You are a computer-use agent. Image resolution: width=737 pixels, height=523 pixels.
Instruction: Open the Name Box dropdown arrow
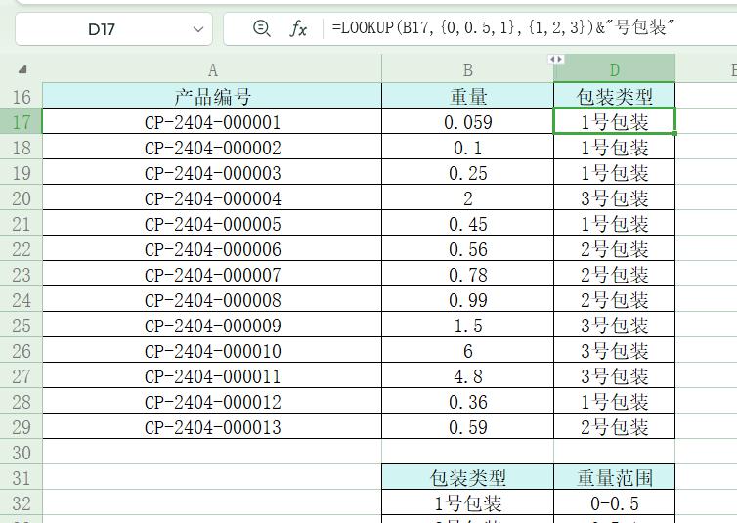[198, 29]
